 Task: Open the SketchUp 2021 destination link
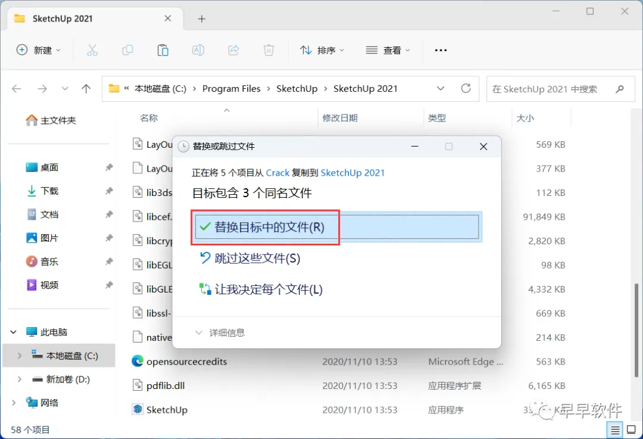(352, 173)
